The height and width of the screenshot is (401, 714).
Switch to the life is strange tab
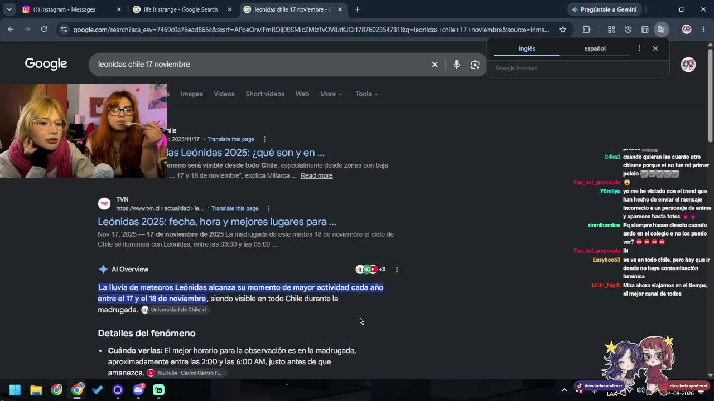pyautogui.click(x=181, y=9)
